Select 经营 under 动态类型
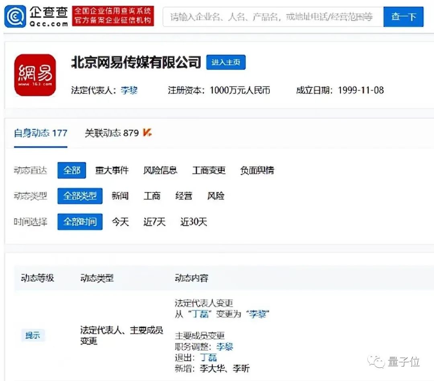 tap(184, 196)
